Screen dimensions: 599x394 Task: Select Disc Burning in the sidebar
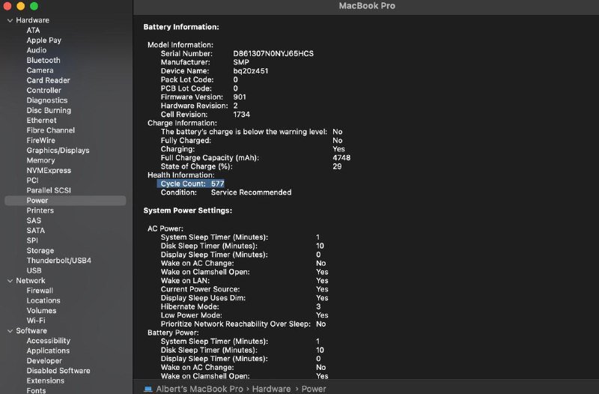(49, 110)
